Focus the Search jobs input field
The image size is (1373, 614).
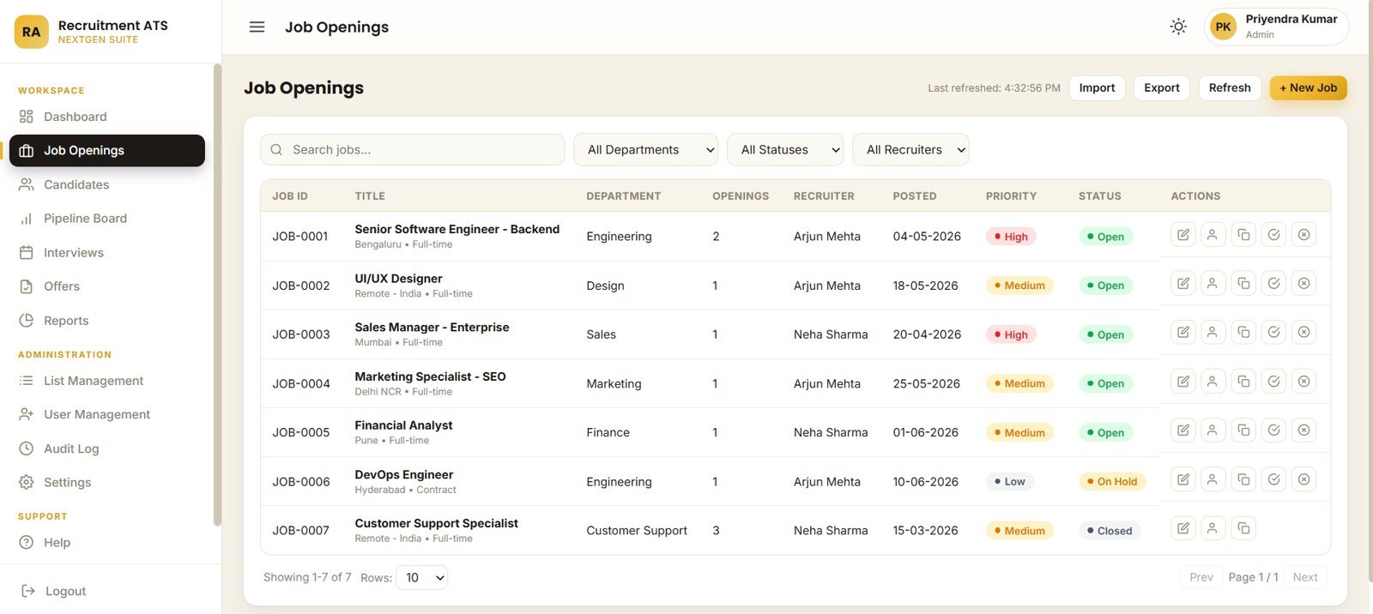point(412,149)
